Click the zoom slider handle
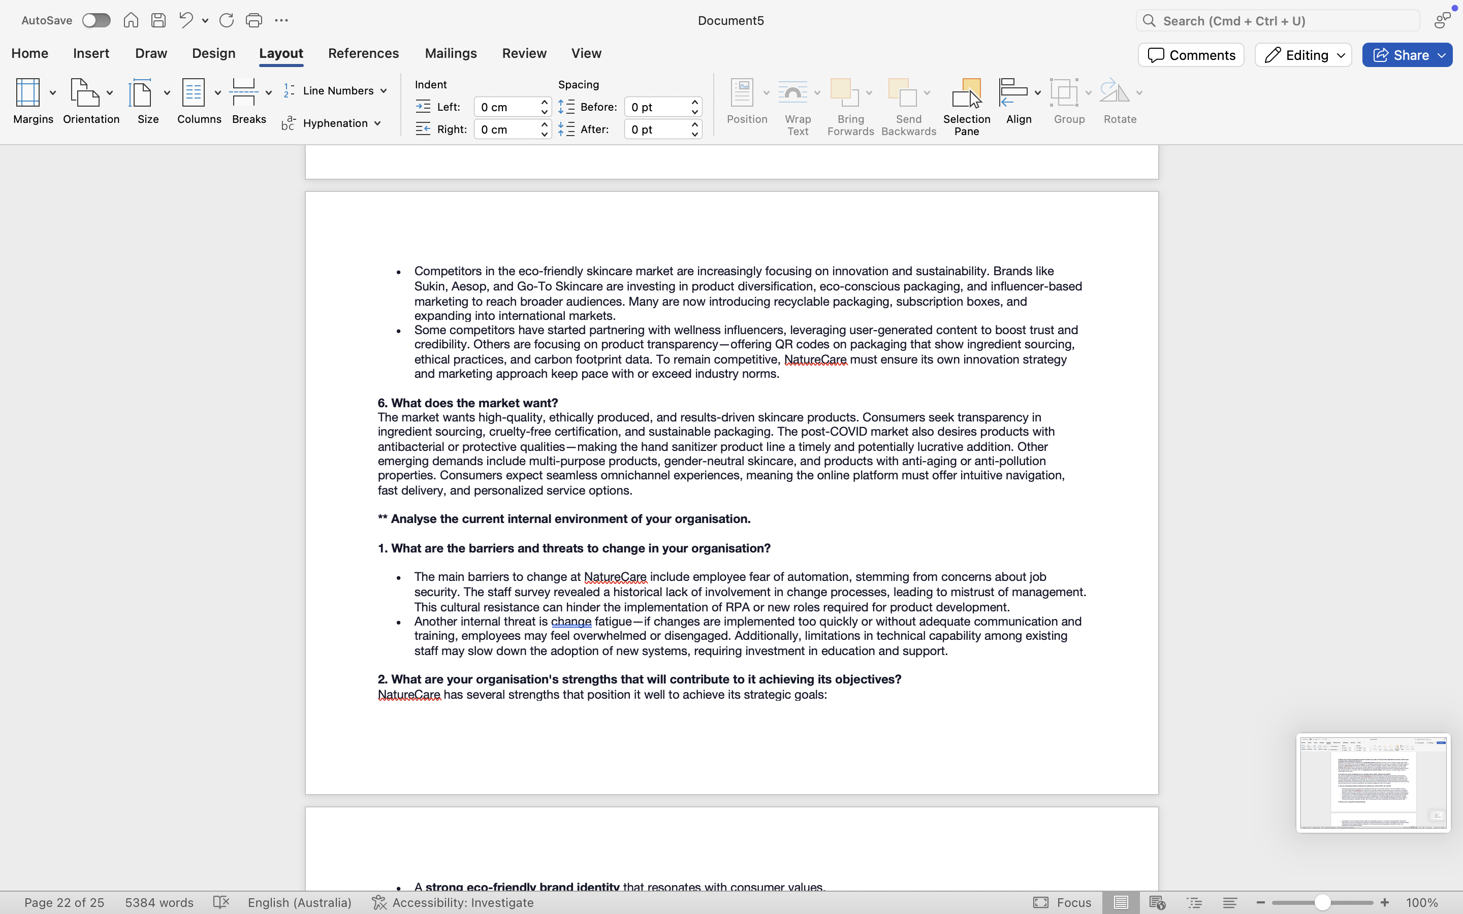The width and height of the screenshot is (1463, 914). 1322,902
